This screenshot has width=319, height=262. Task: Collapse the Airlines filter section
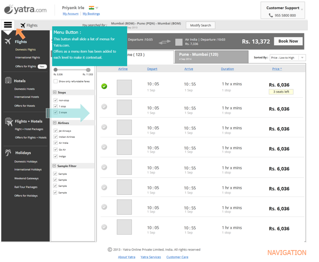point(55,123)
